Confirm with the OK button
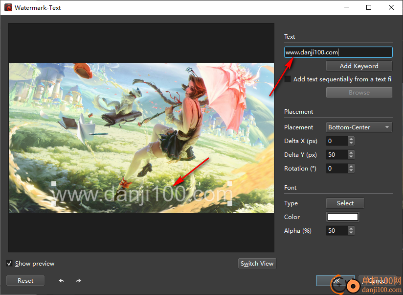The height and width of the screenshot is (295, 403). 336,281
